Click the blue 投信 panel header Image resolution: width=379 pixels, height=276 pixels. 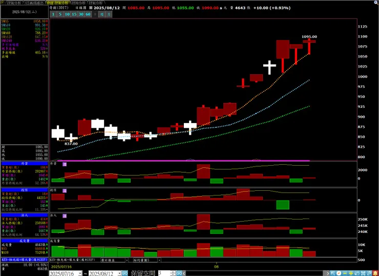pos(25,190)
